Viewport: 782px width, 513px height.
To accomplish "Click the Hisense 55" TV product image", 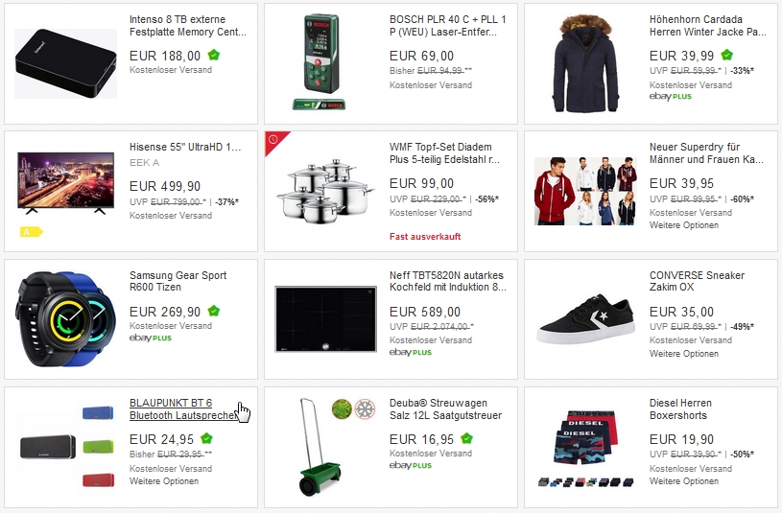I will tap(66, 183).
